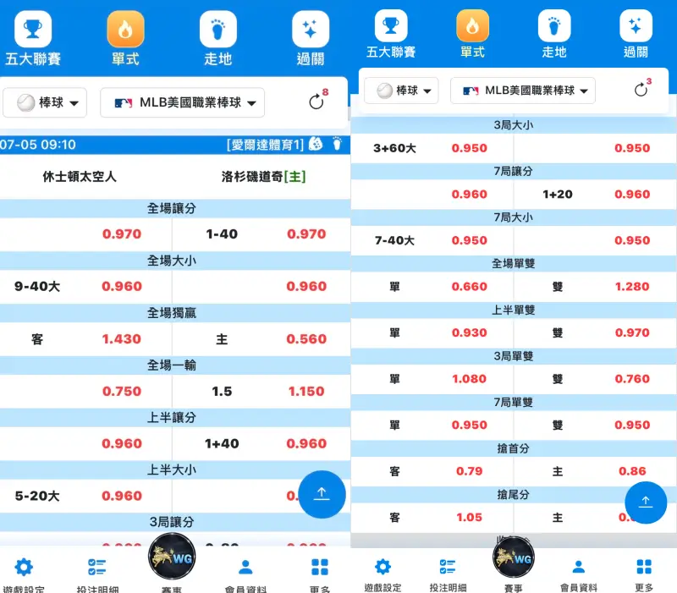Tap the 會員資料 member profile icon
Viewport: 677px width, 593px height.
click(x=245, y=567)
